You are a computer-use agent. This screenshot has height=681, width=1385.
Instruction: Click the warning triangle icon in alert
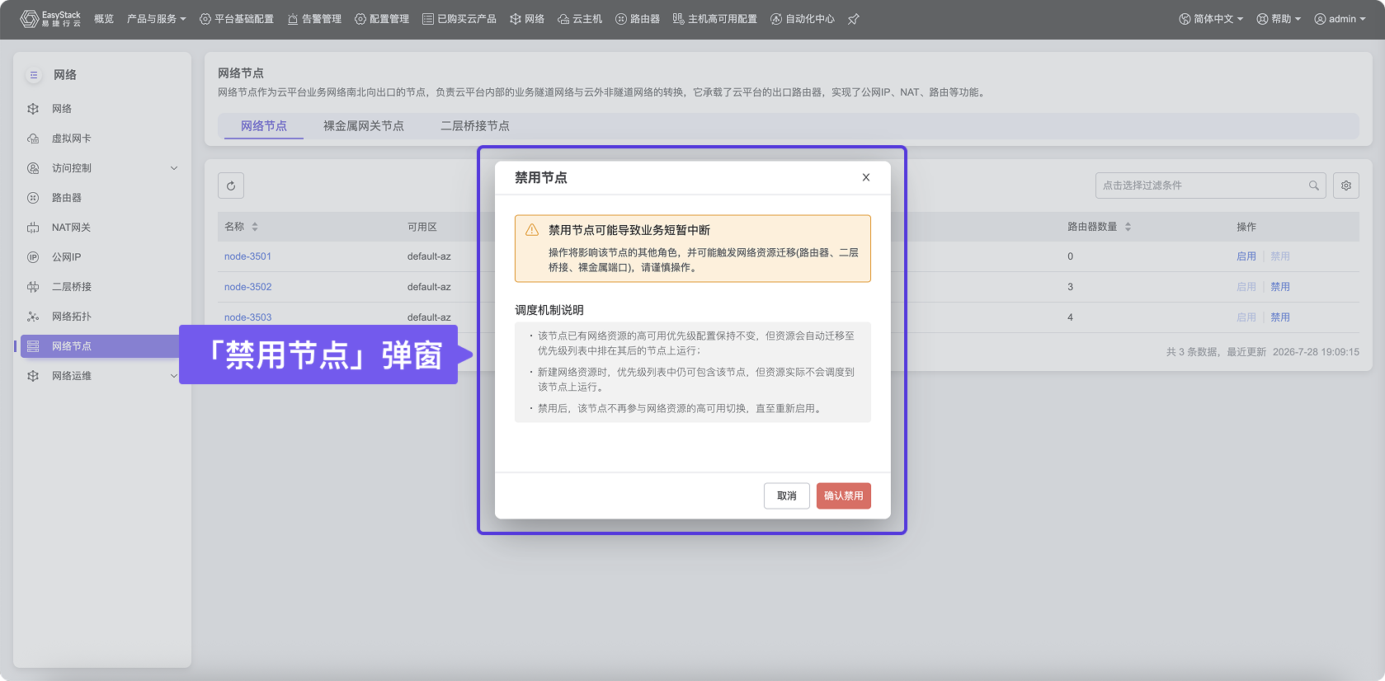532,230
